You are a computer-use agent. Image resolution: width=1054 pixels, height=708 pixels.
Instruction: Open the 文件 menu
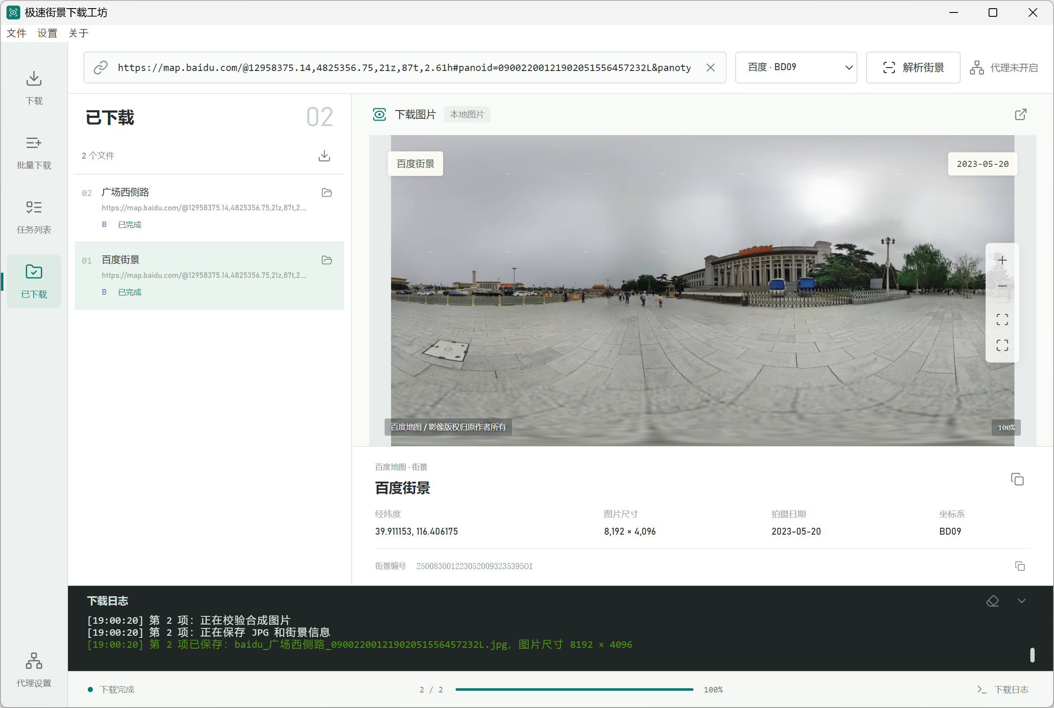[x=17, y=34]
